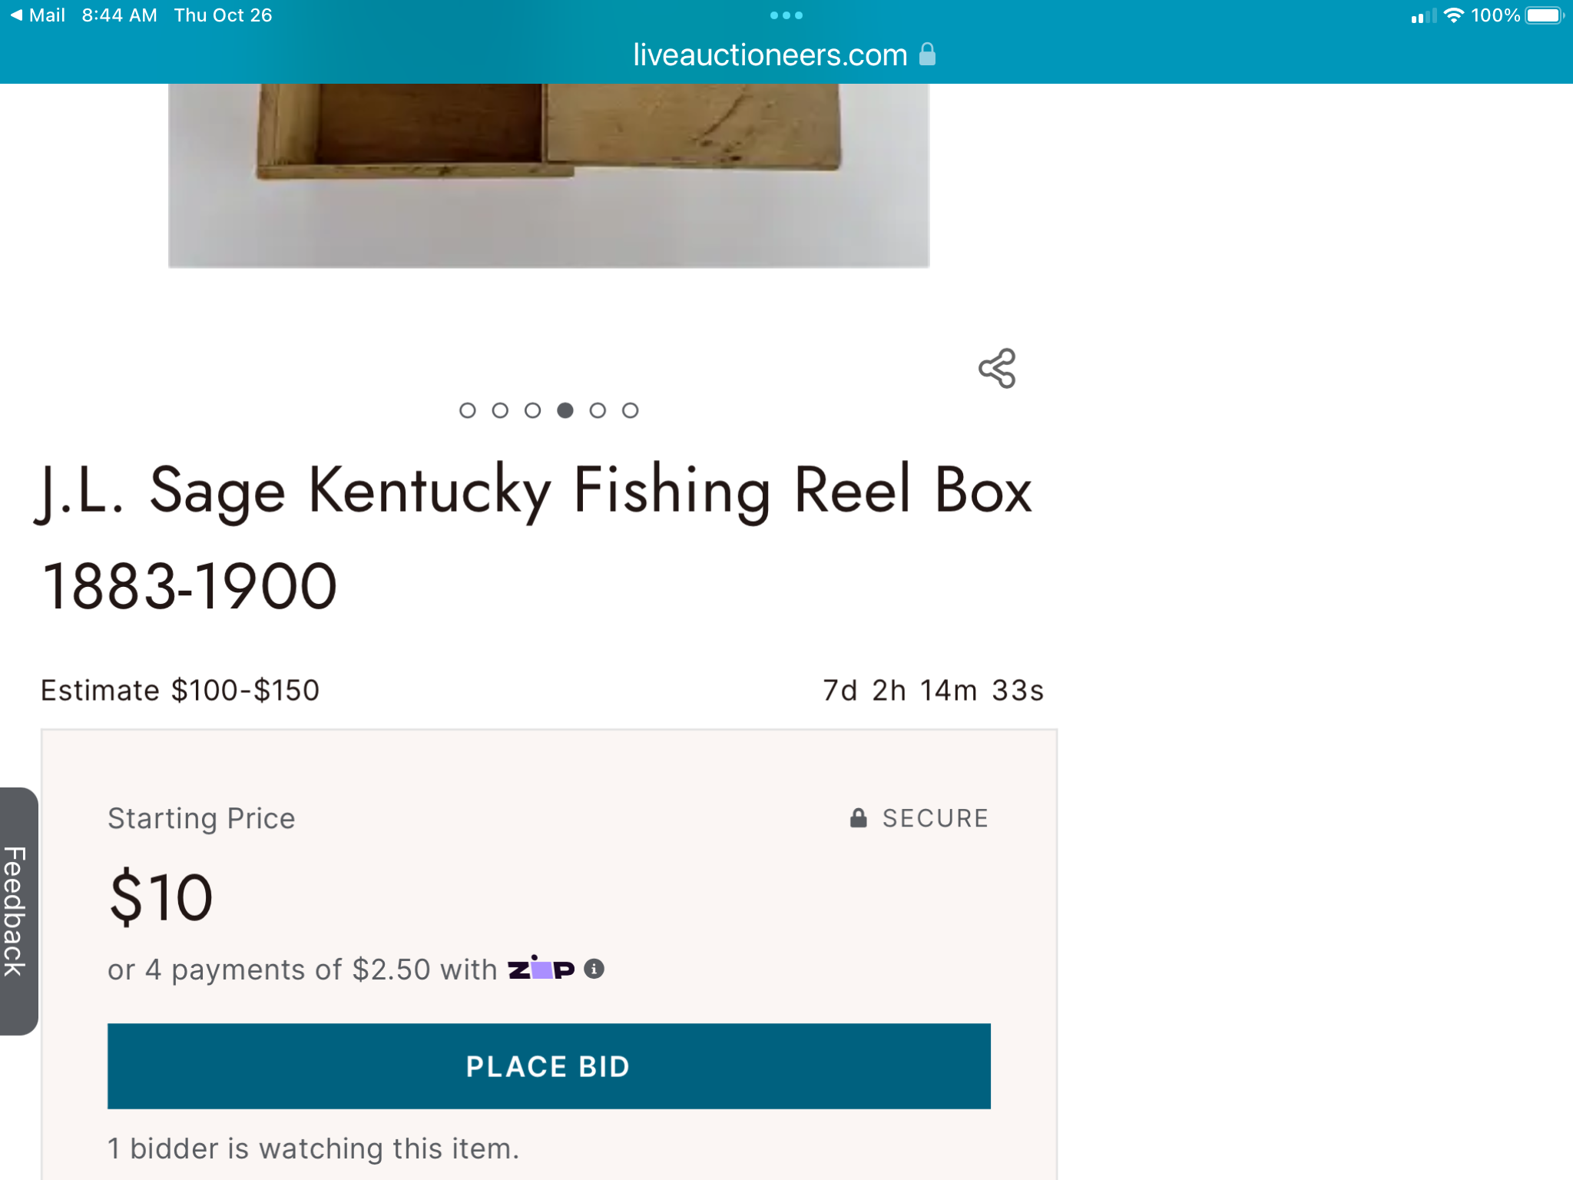This screenshot has height=1180, width=1573.
Task: Tap the share icon below the photo
Action: pos(997,369)
